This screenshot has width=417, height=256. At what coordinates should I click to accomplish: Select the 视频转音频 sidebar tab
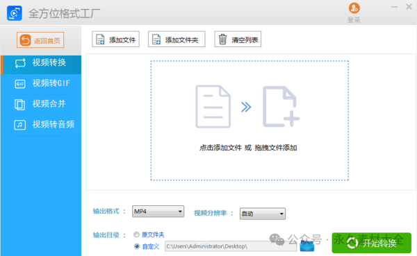(41, 125)
